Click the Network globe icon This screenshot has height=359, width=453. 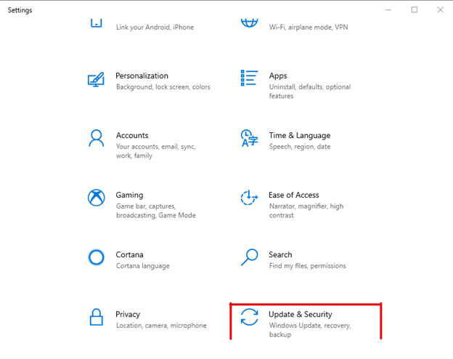(249, 23)
